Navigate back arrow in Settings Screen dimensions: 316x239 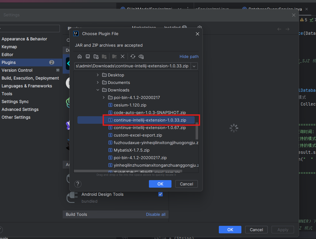pos(279,29)
